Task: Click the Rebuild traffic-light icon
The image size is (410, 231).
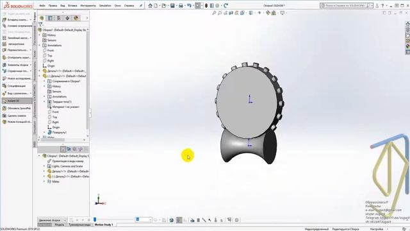Action: 206,6
